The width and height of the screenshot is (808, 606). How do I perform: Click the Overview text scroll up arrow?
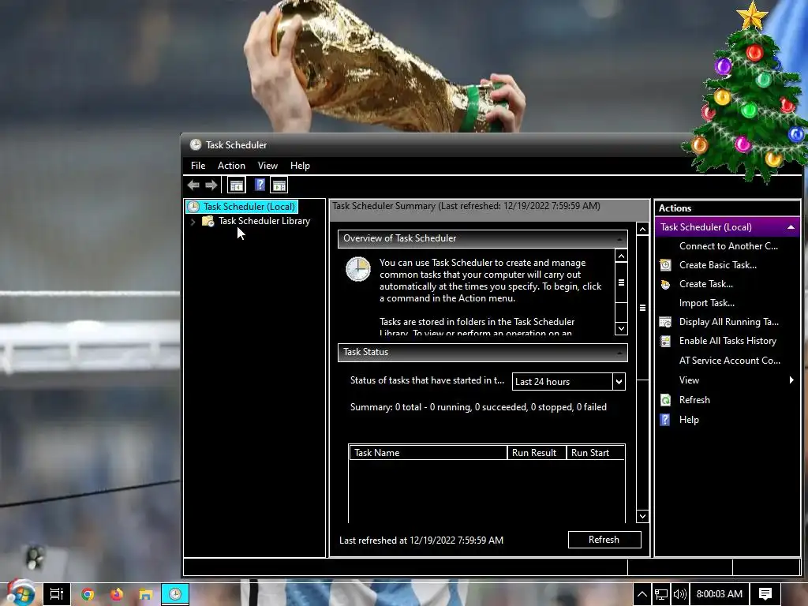622,256
